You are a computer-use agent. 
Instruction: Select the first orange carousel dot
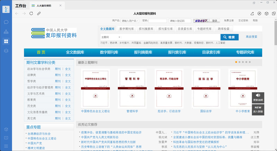pos(236,62)
